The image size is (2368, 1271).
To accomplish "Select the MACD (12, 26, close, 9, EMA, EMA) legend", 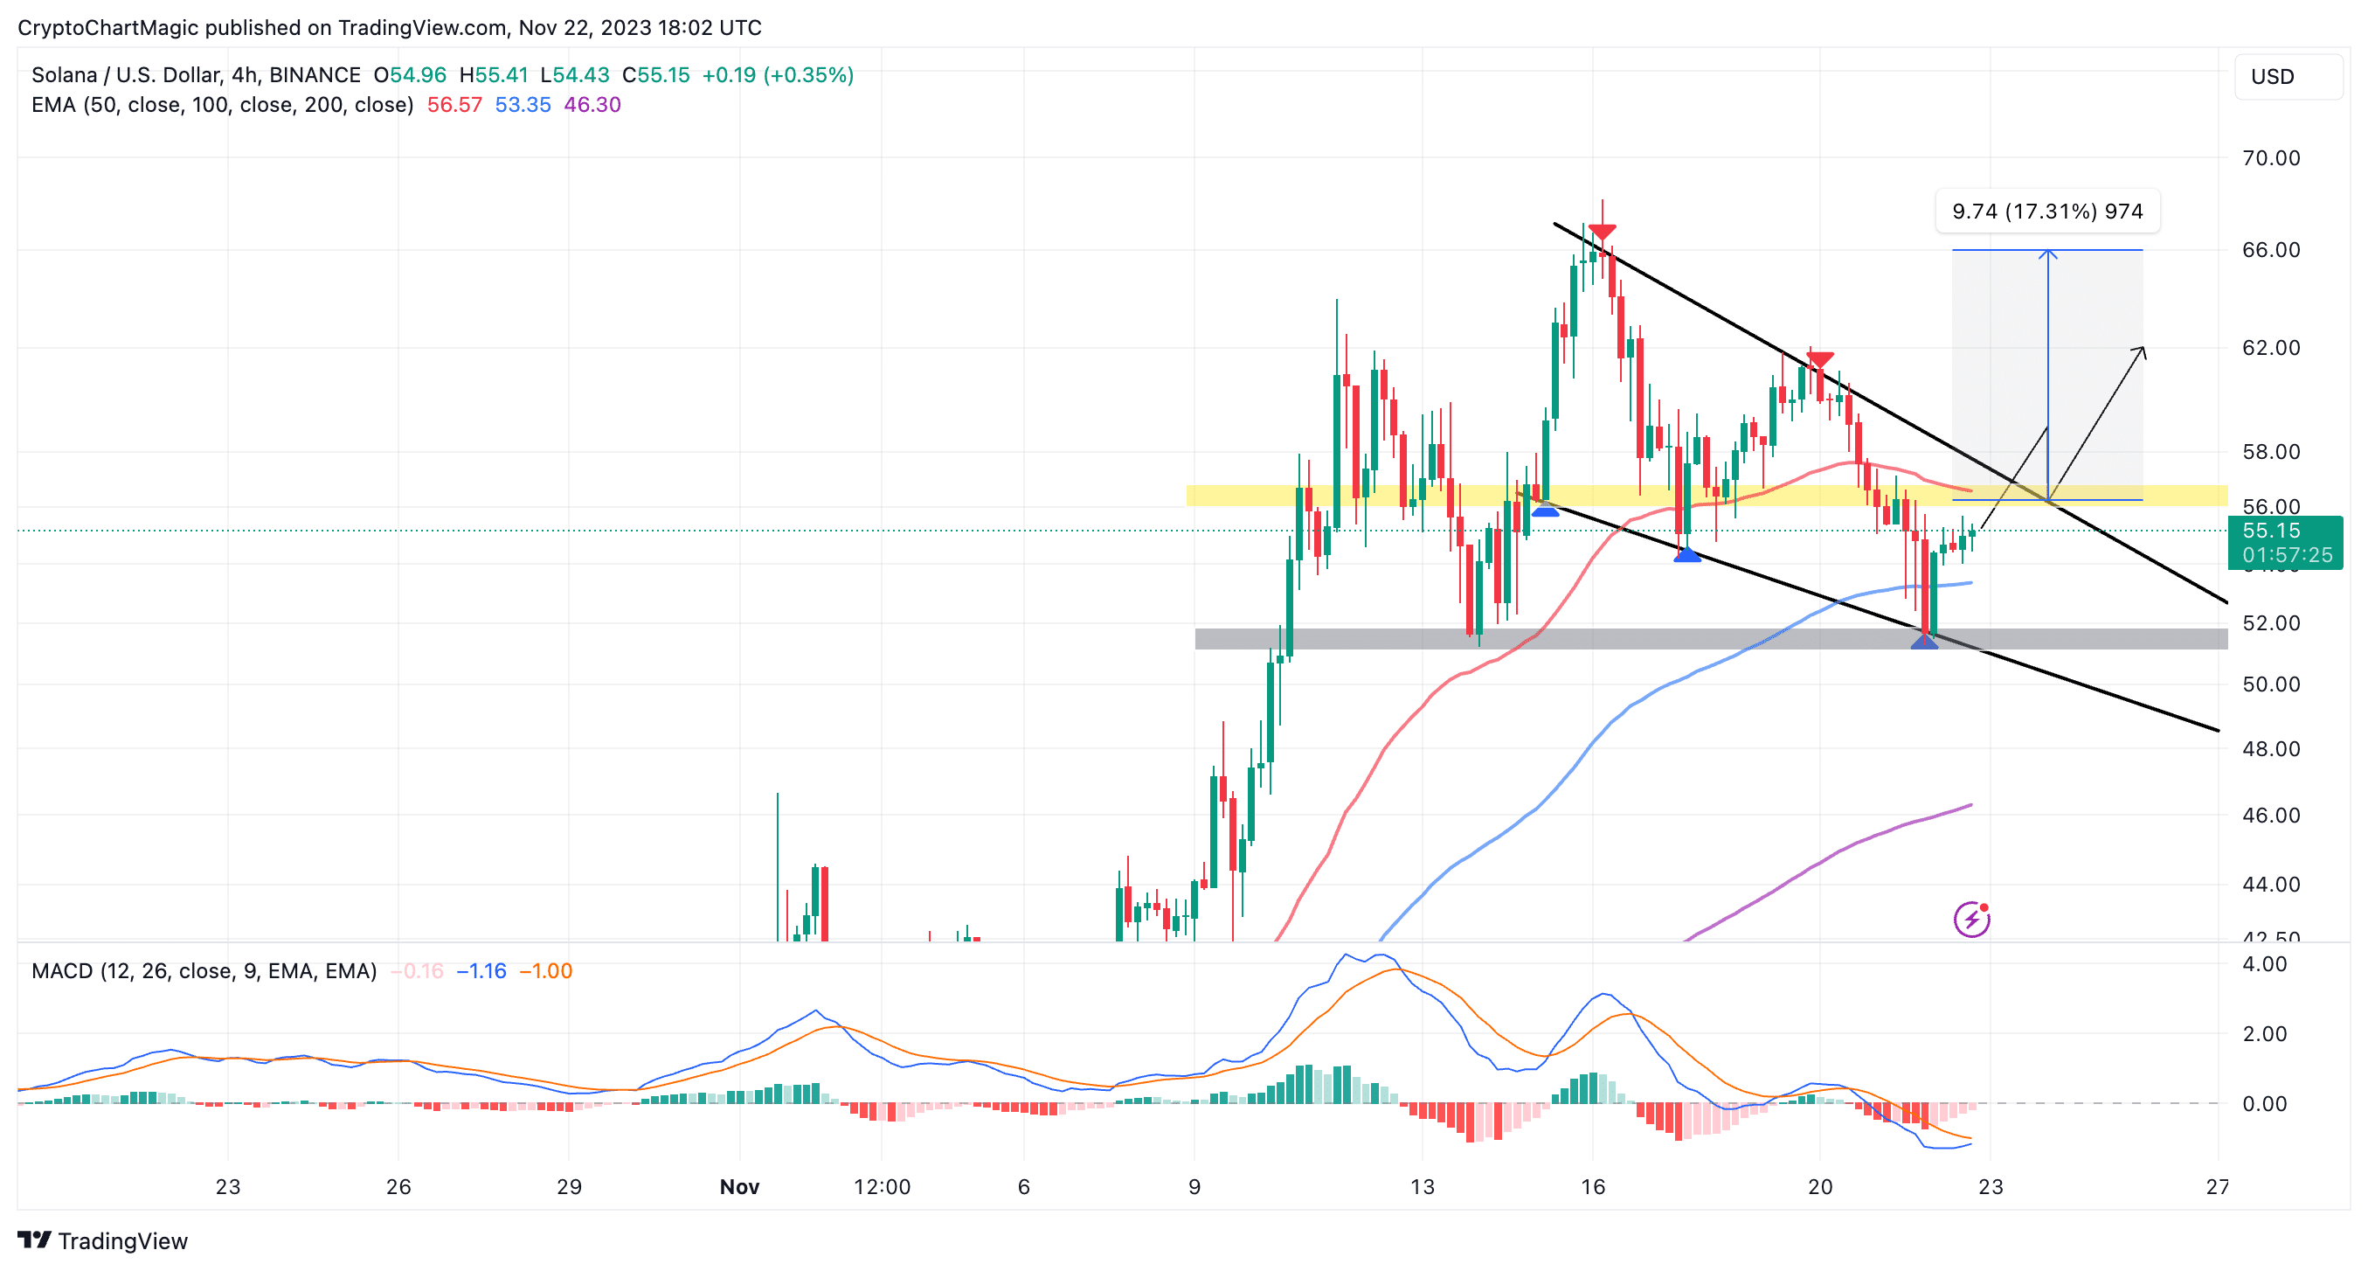I will (x=204, y=971).
